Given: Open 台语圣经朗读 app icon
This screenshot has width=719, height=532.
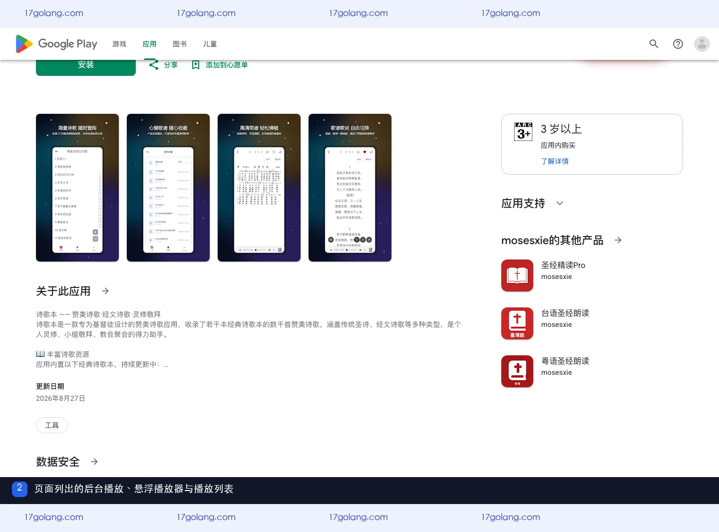Looking at the screenshot, I should [x=517, y=323].
